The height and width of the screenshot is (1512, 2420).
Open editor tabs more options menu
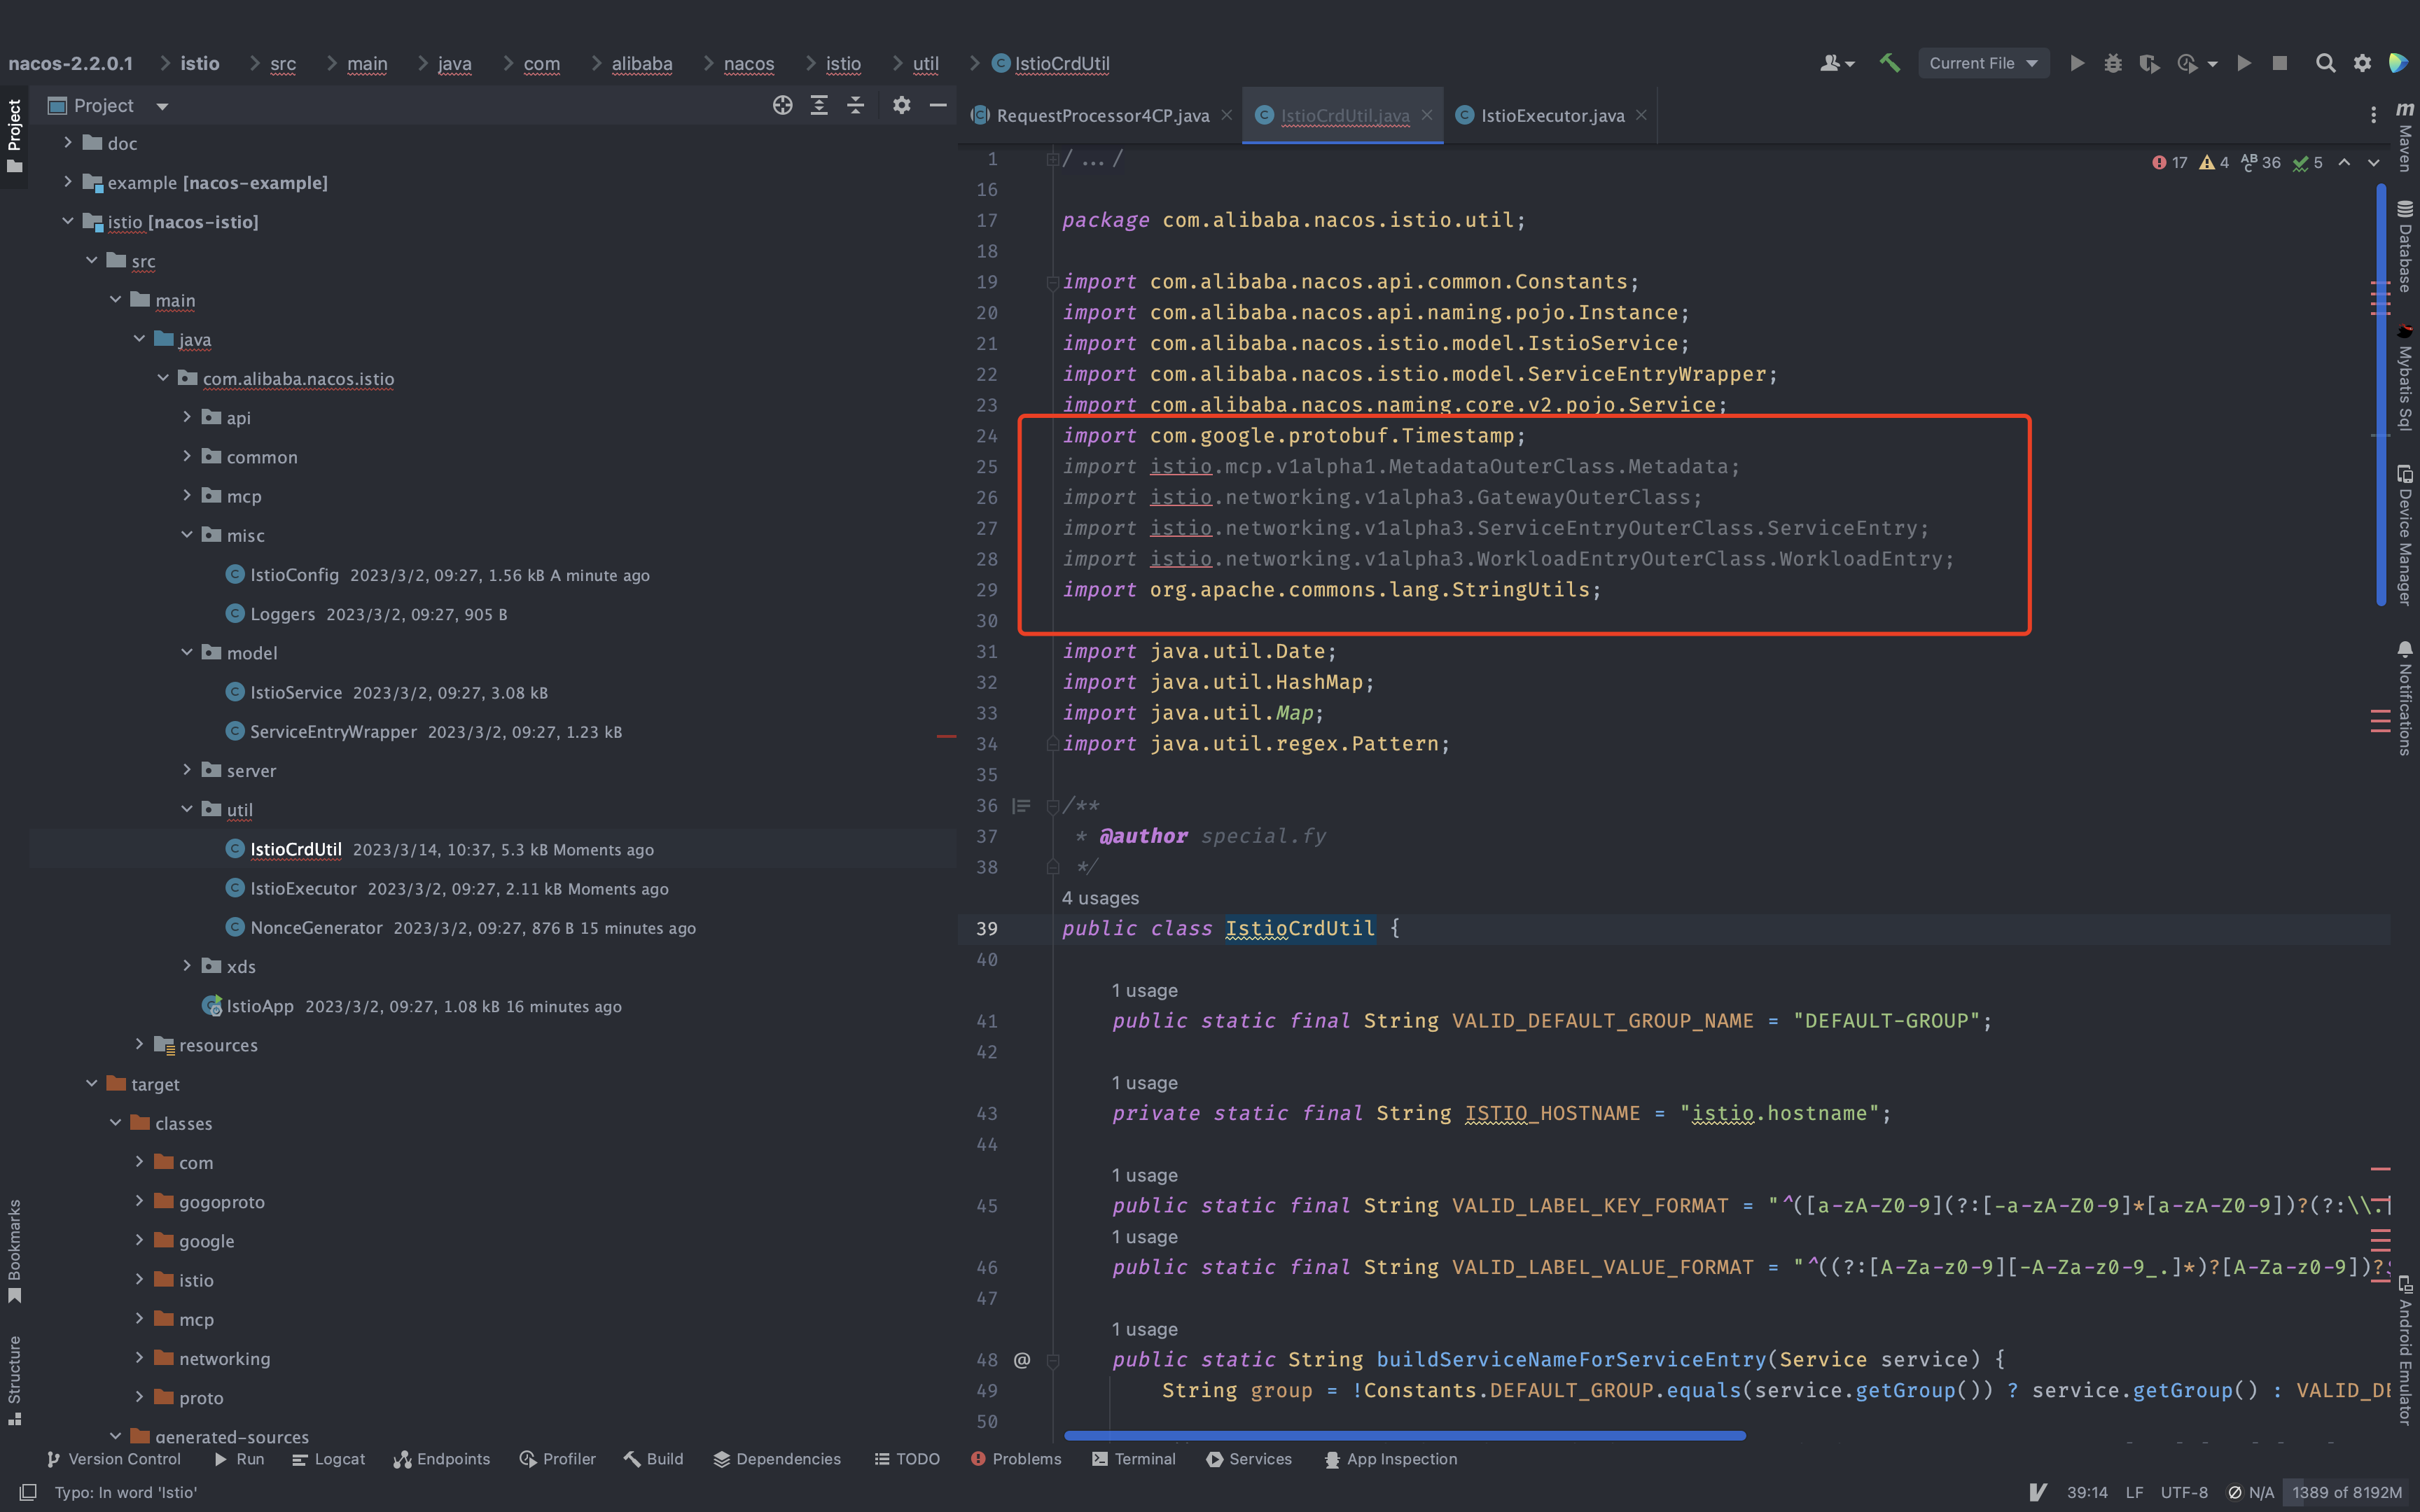2373,115
